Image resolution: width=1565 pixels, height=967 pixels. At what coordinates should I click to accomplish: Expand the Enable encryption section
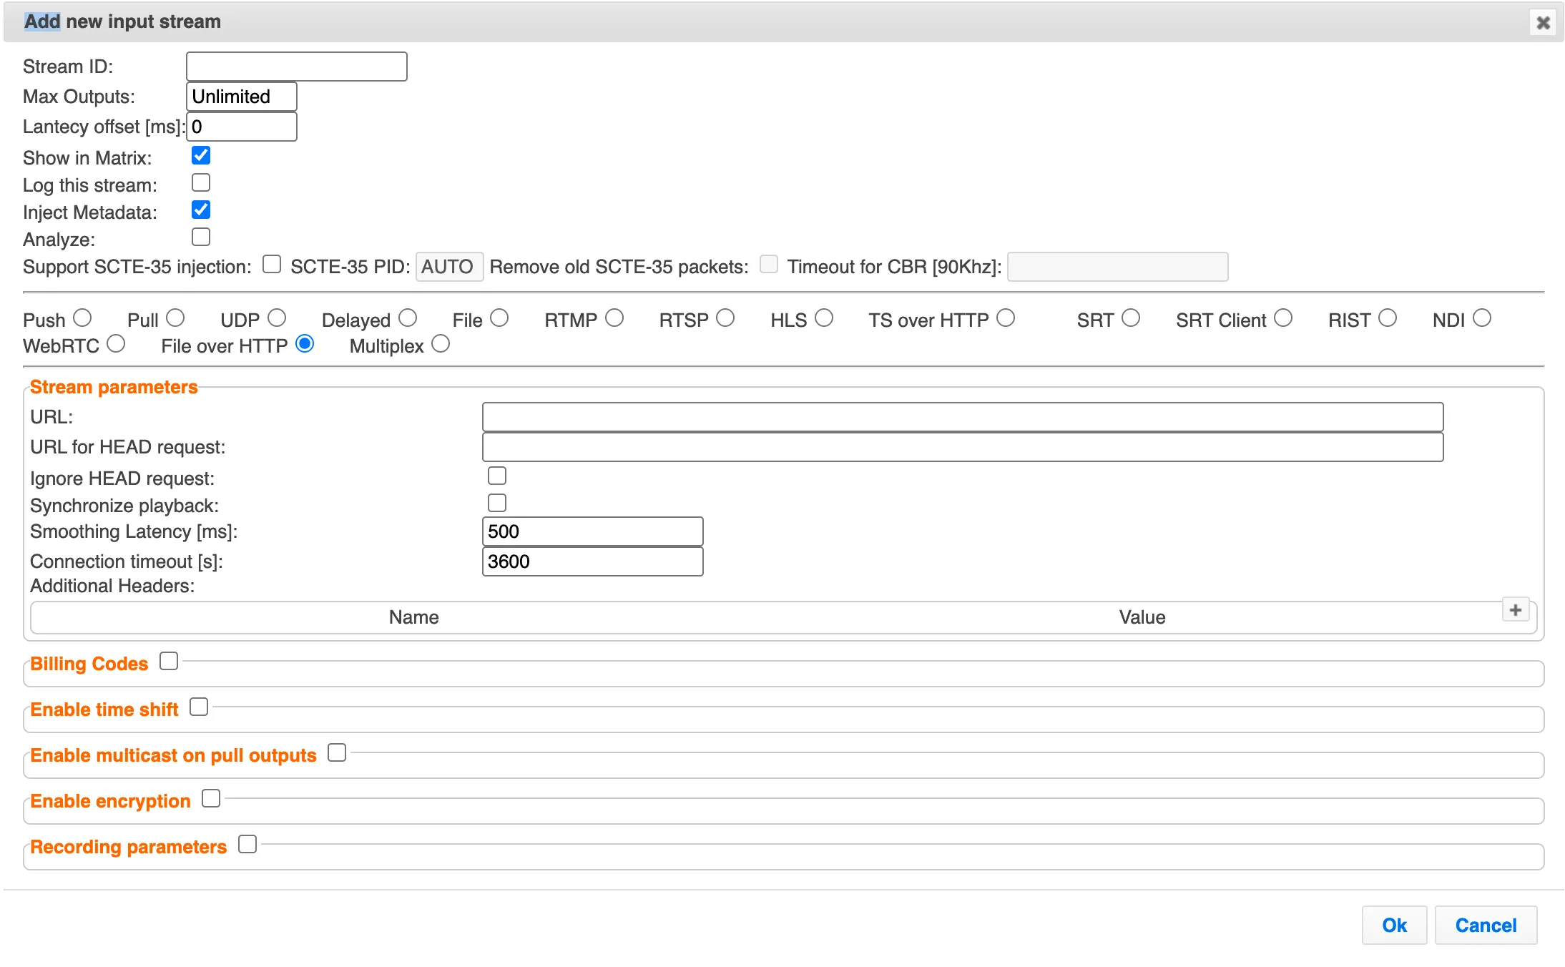click(211, 798)
